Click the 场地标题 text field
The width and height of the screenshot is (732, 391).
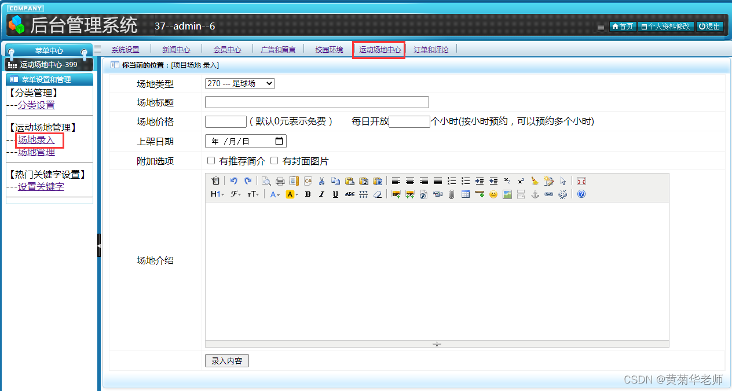coord(317,102)
